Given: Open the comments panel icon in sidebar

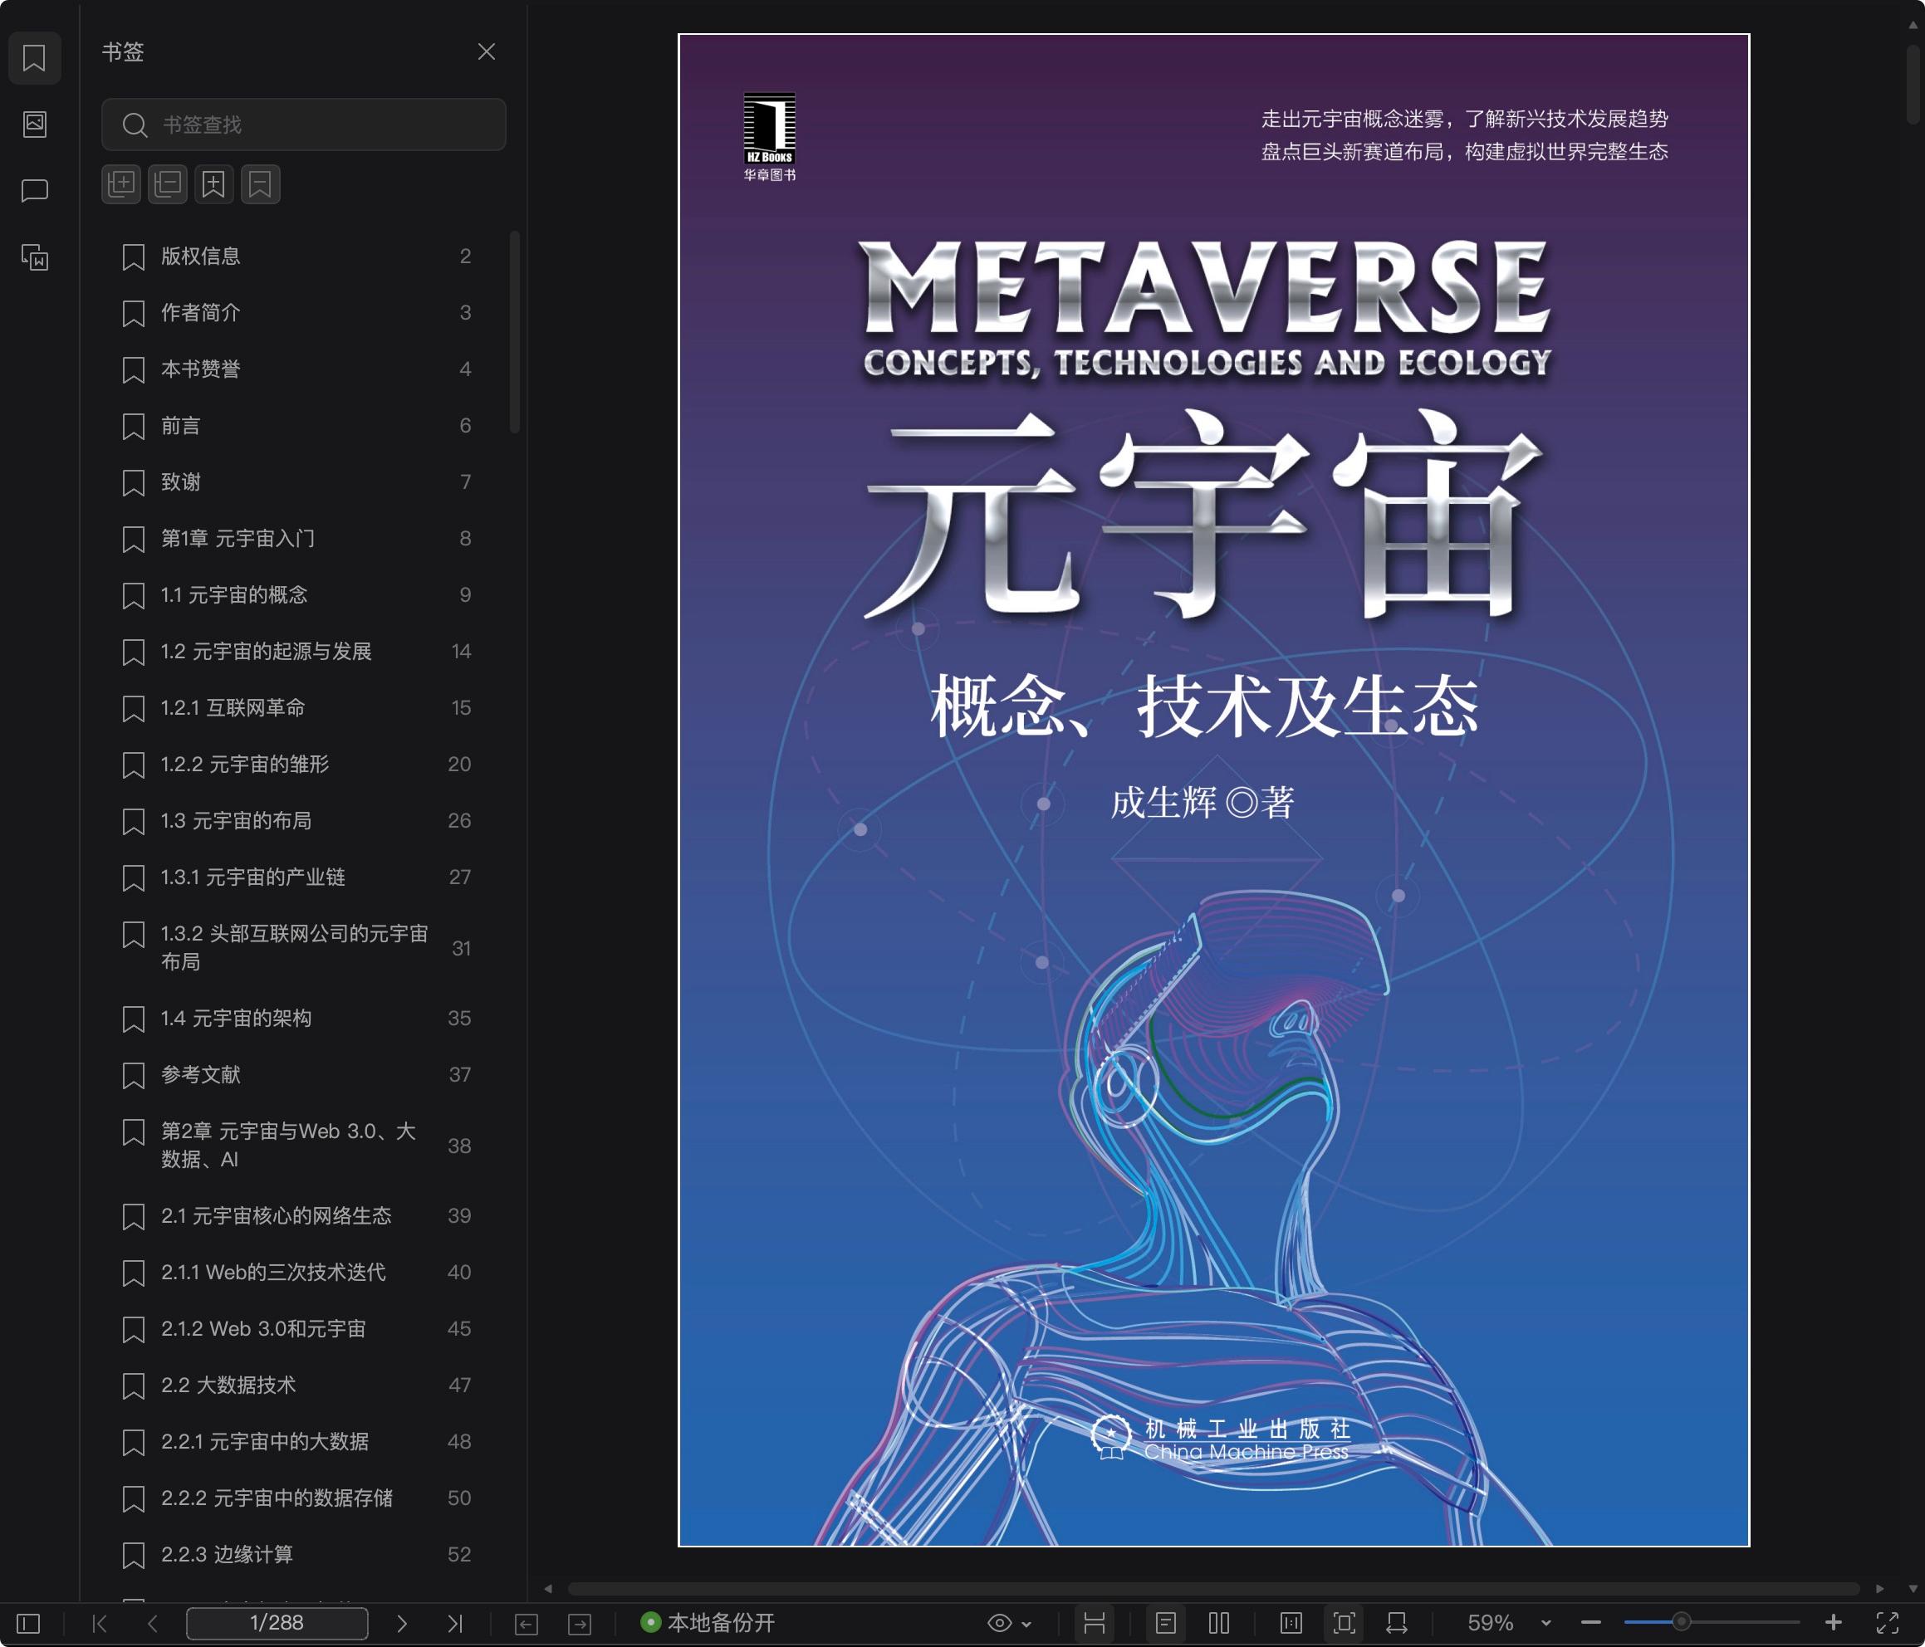Looking at the screenshot, I should click(x=34, y=190).
